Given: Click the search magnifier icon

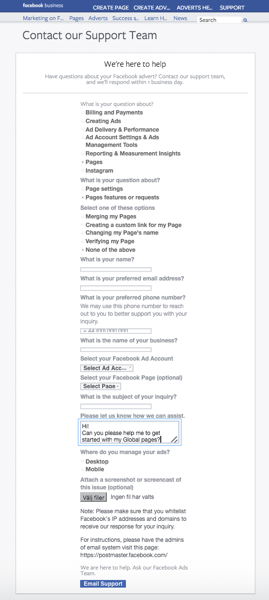Looking at the screenshot, I should point(245,21).
